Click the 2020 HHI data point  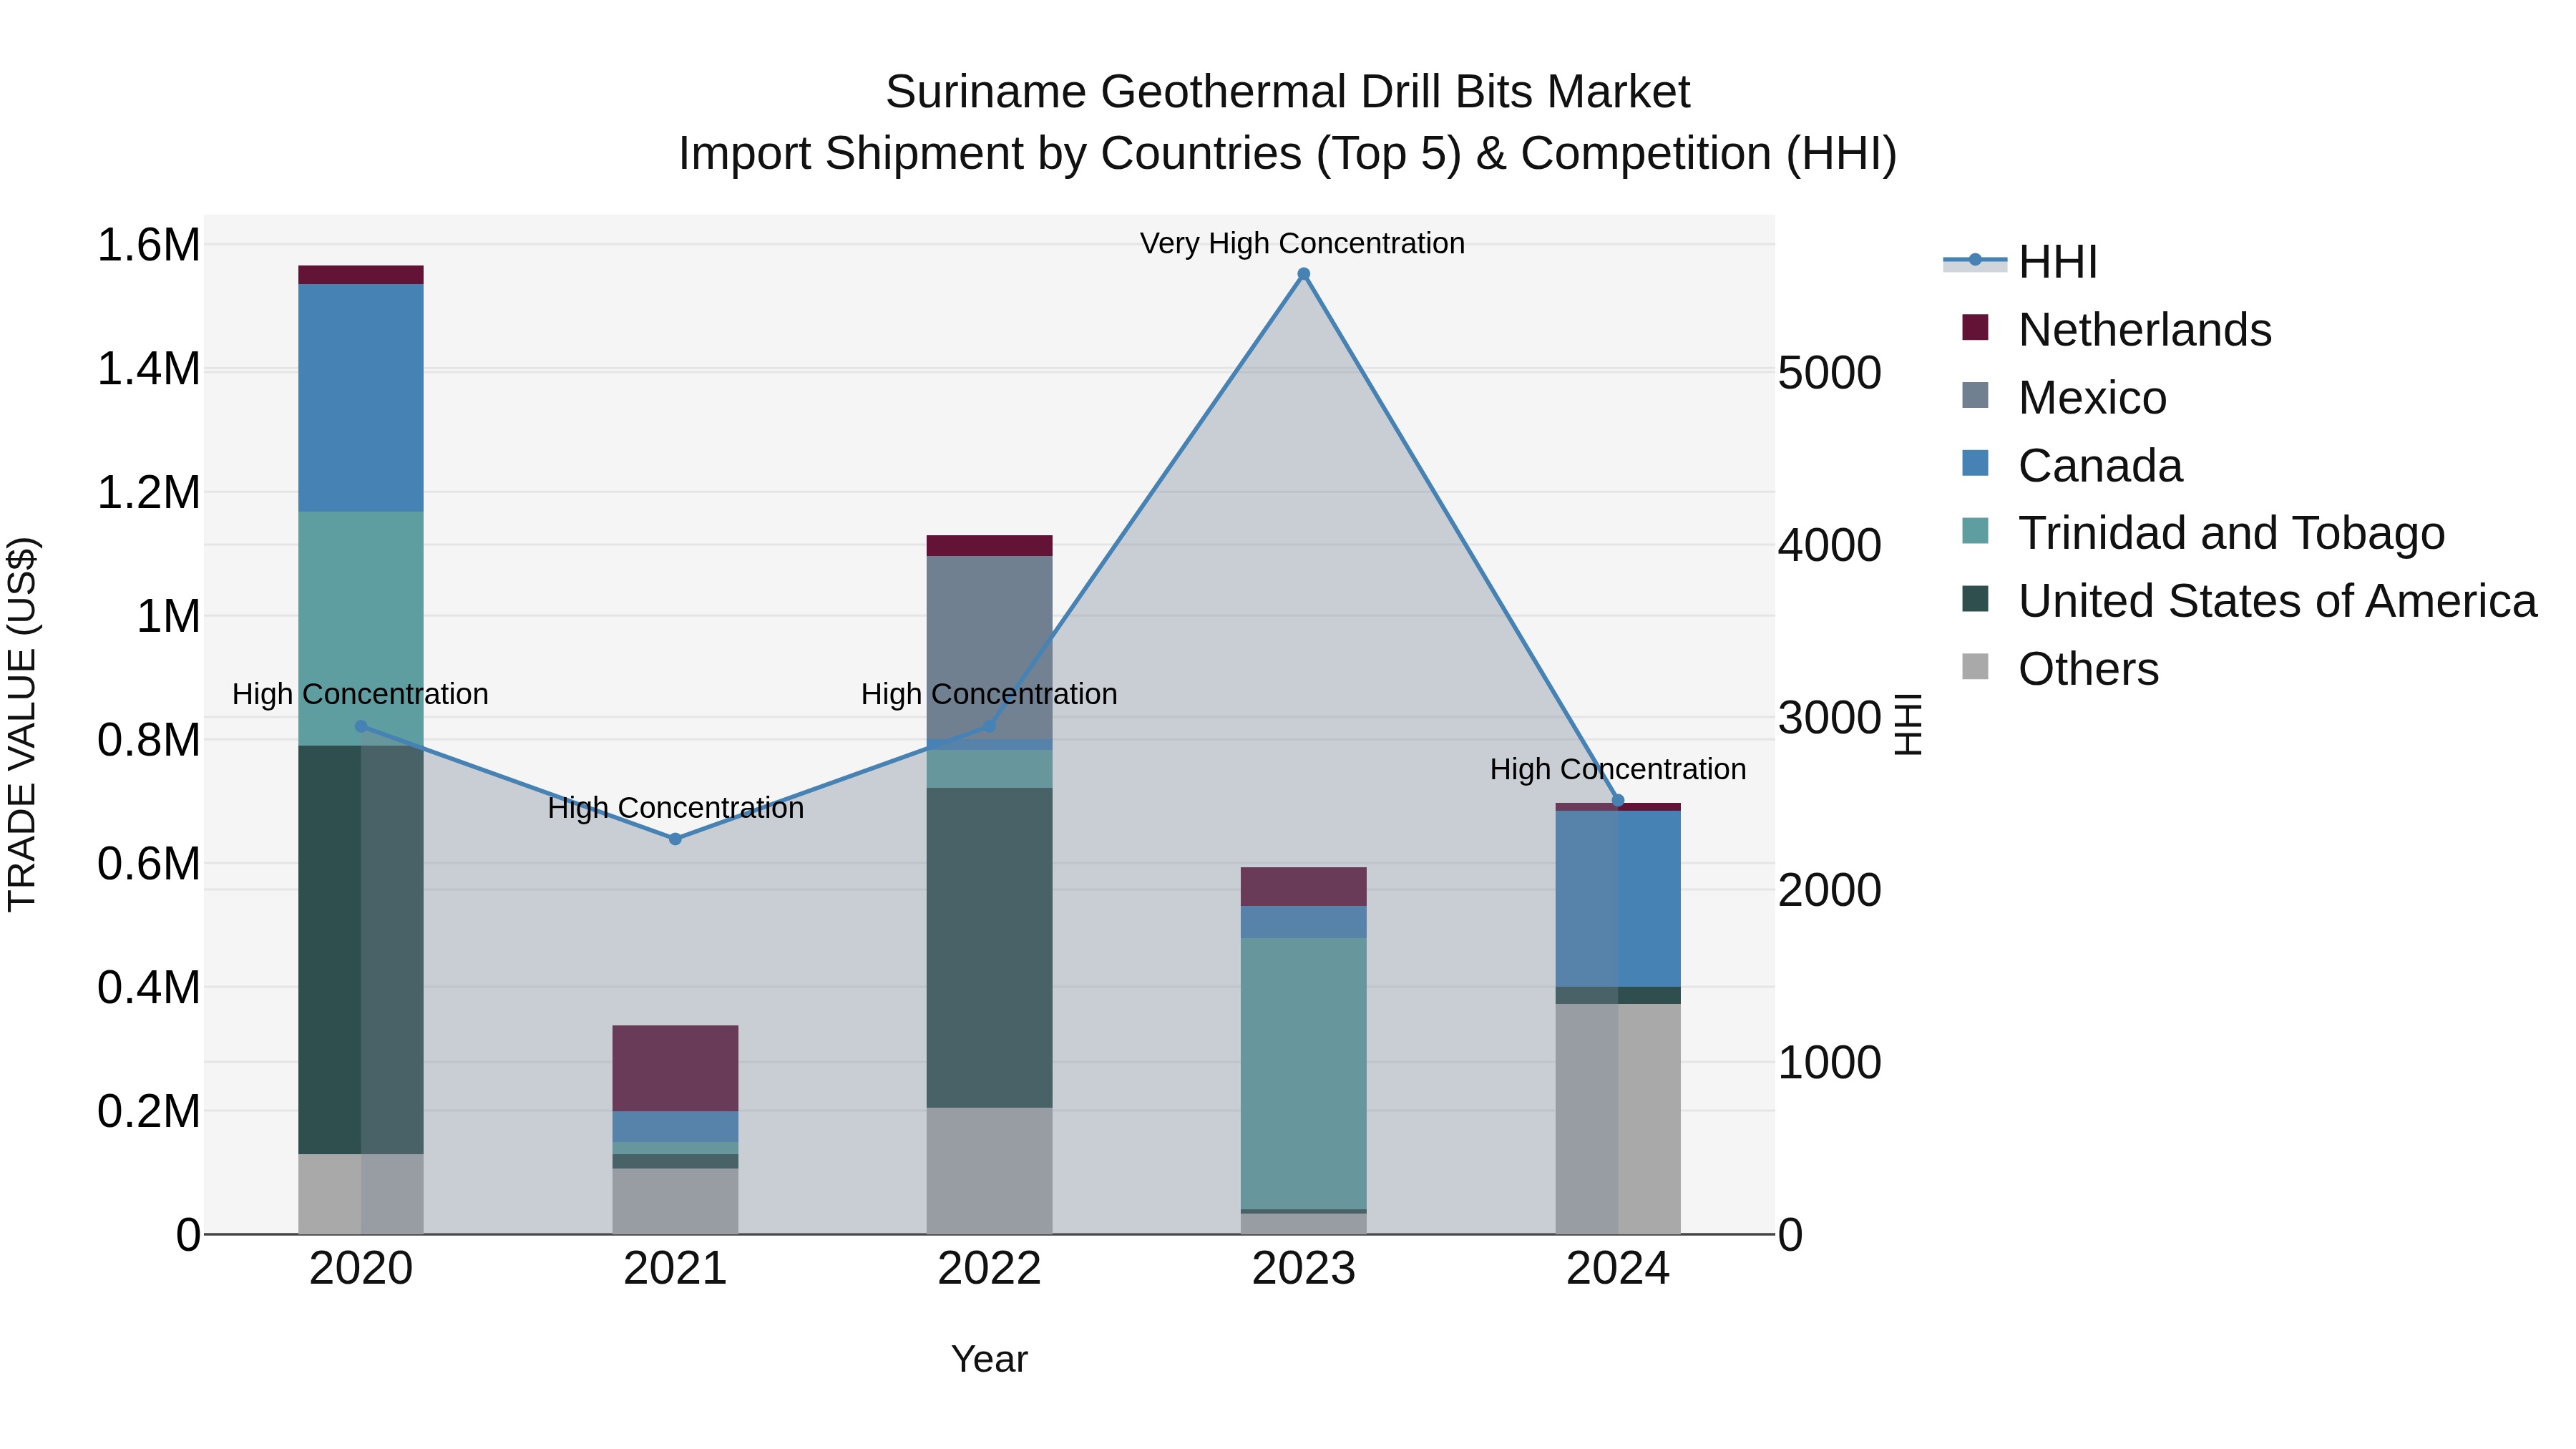click(x=361, y=727)
